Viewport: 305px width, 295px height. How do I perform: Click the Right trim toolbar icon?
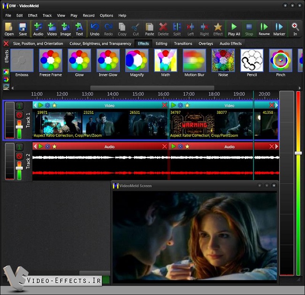point(204,29)
